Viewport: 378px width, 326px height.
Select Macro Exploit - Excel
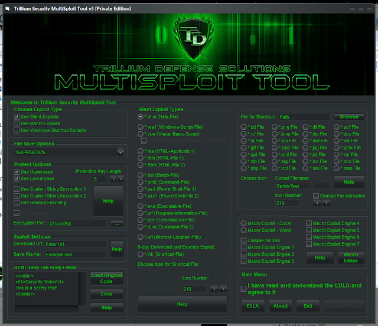coord(243,223)
